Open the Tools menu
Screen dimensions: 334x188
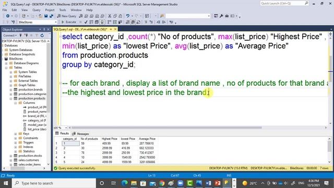(63, 10)
